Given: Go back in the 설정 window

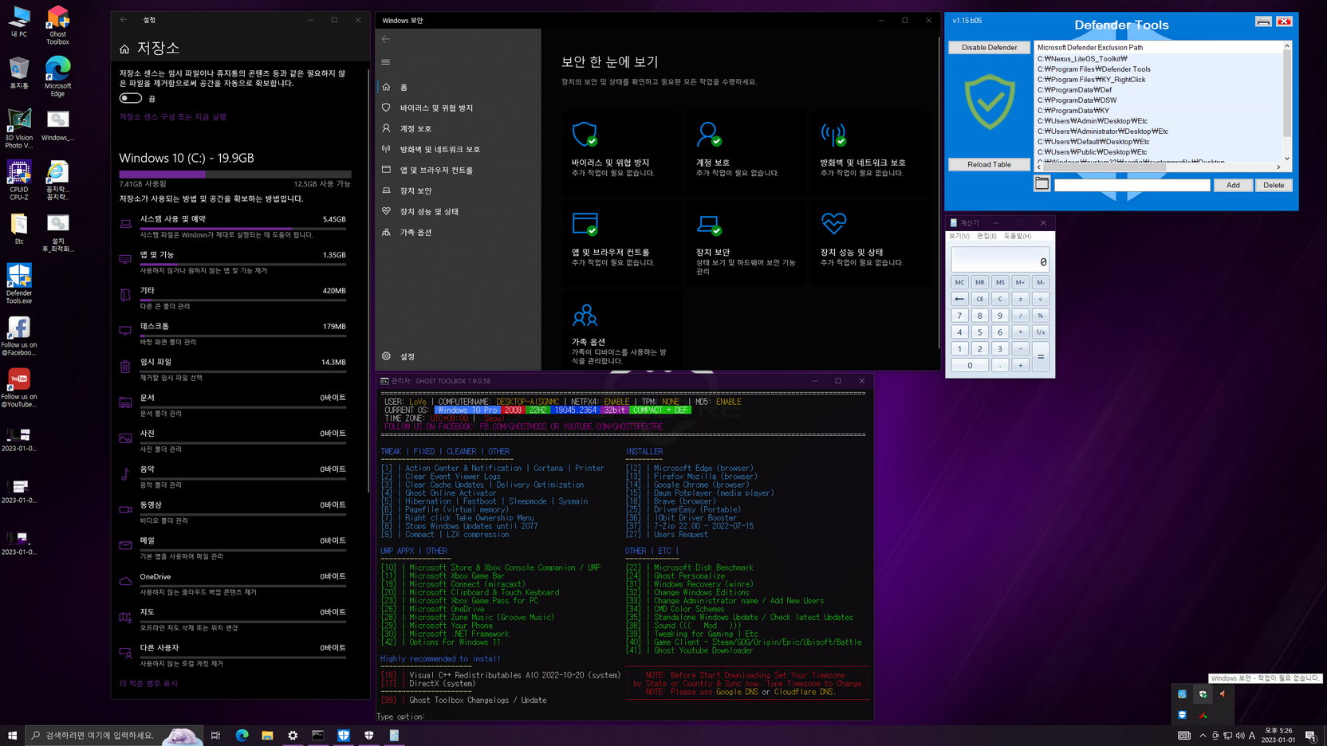Looking at the screenshot, I should pyautogui.click(x=123, y=20).
